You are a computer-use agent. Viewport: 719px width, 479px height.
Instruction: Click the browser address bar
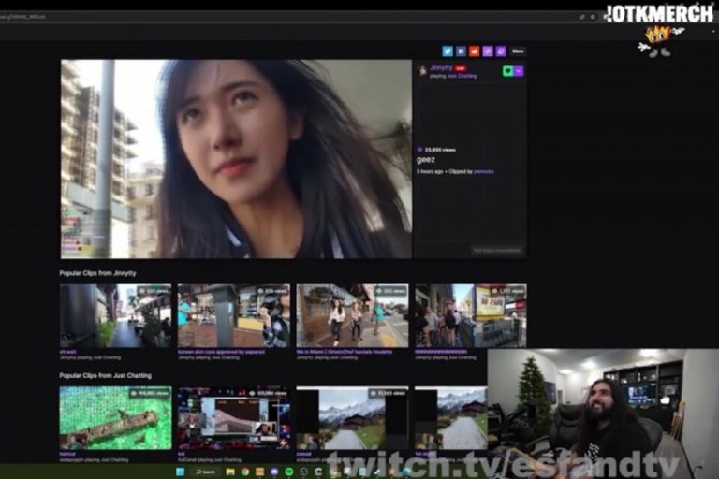click(281, 17)
